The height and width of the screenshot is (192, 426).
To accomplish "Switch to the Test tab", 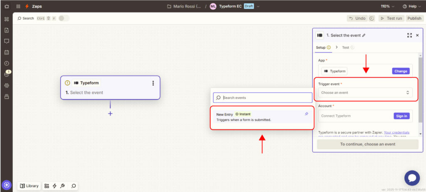I will pos(348,47).
